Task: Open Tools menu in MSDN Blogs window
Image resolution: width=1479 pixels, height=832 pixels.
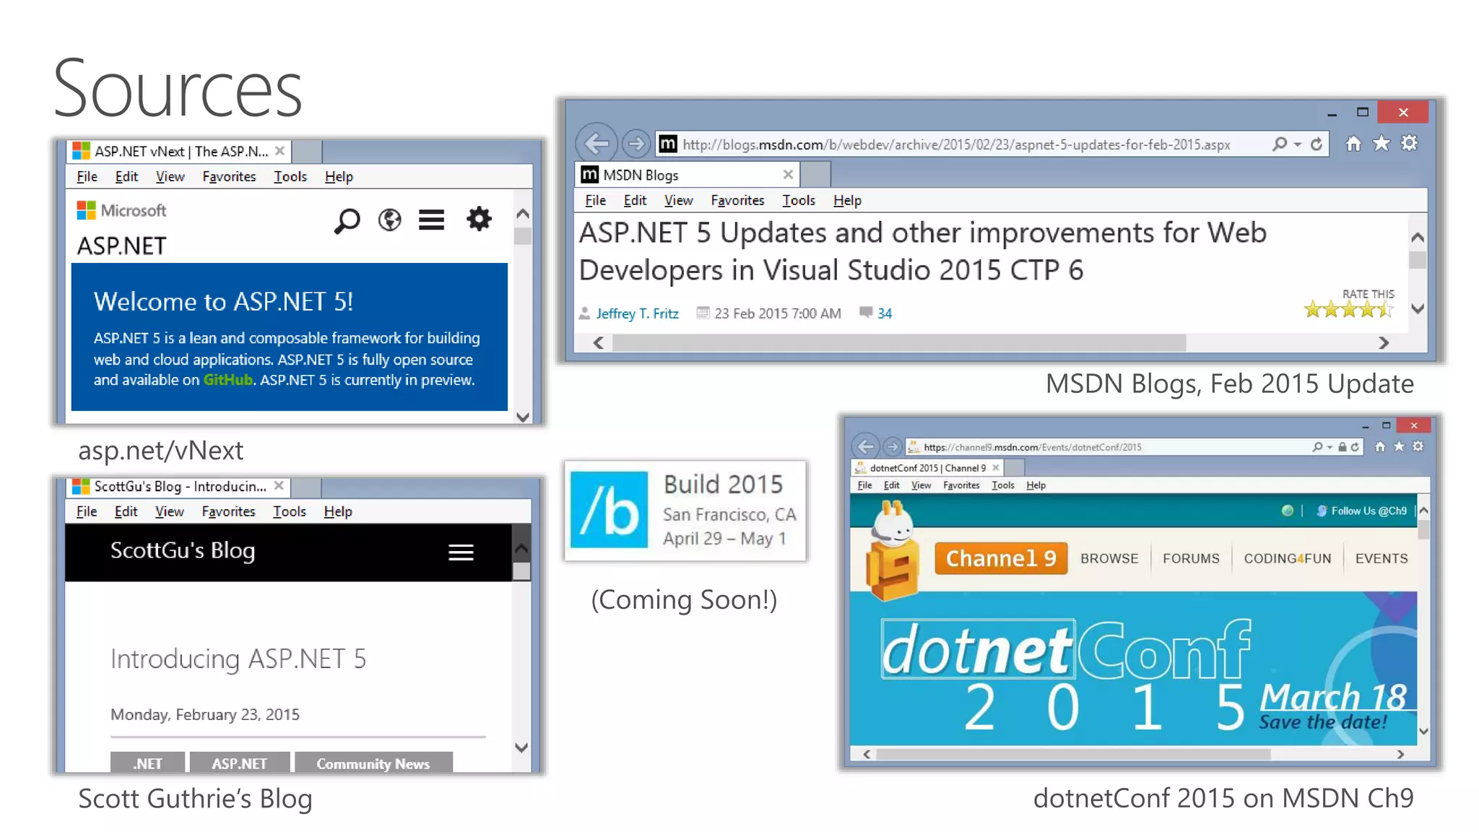Action: click(x=798, y=200)
